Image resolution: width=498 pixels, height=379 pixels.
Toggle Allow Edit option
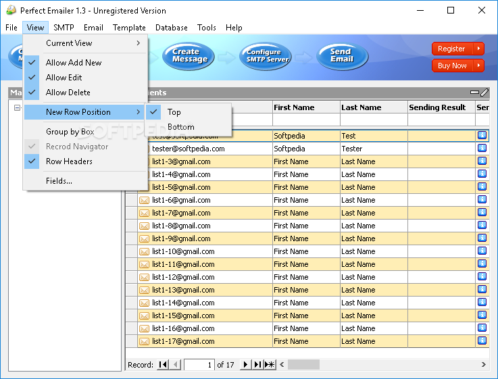click(85, 78)
